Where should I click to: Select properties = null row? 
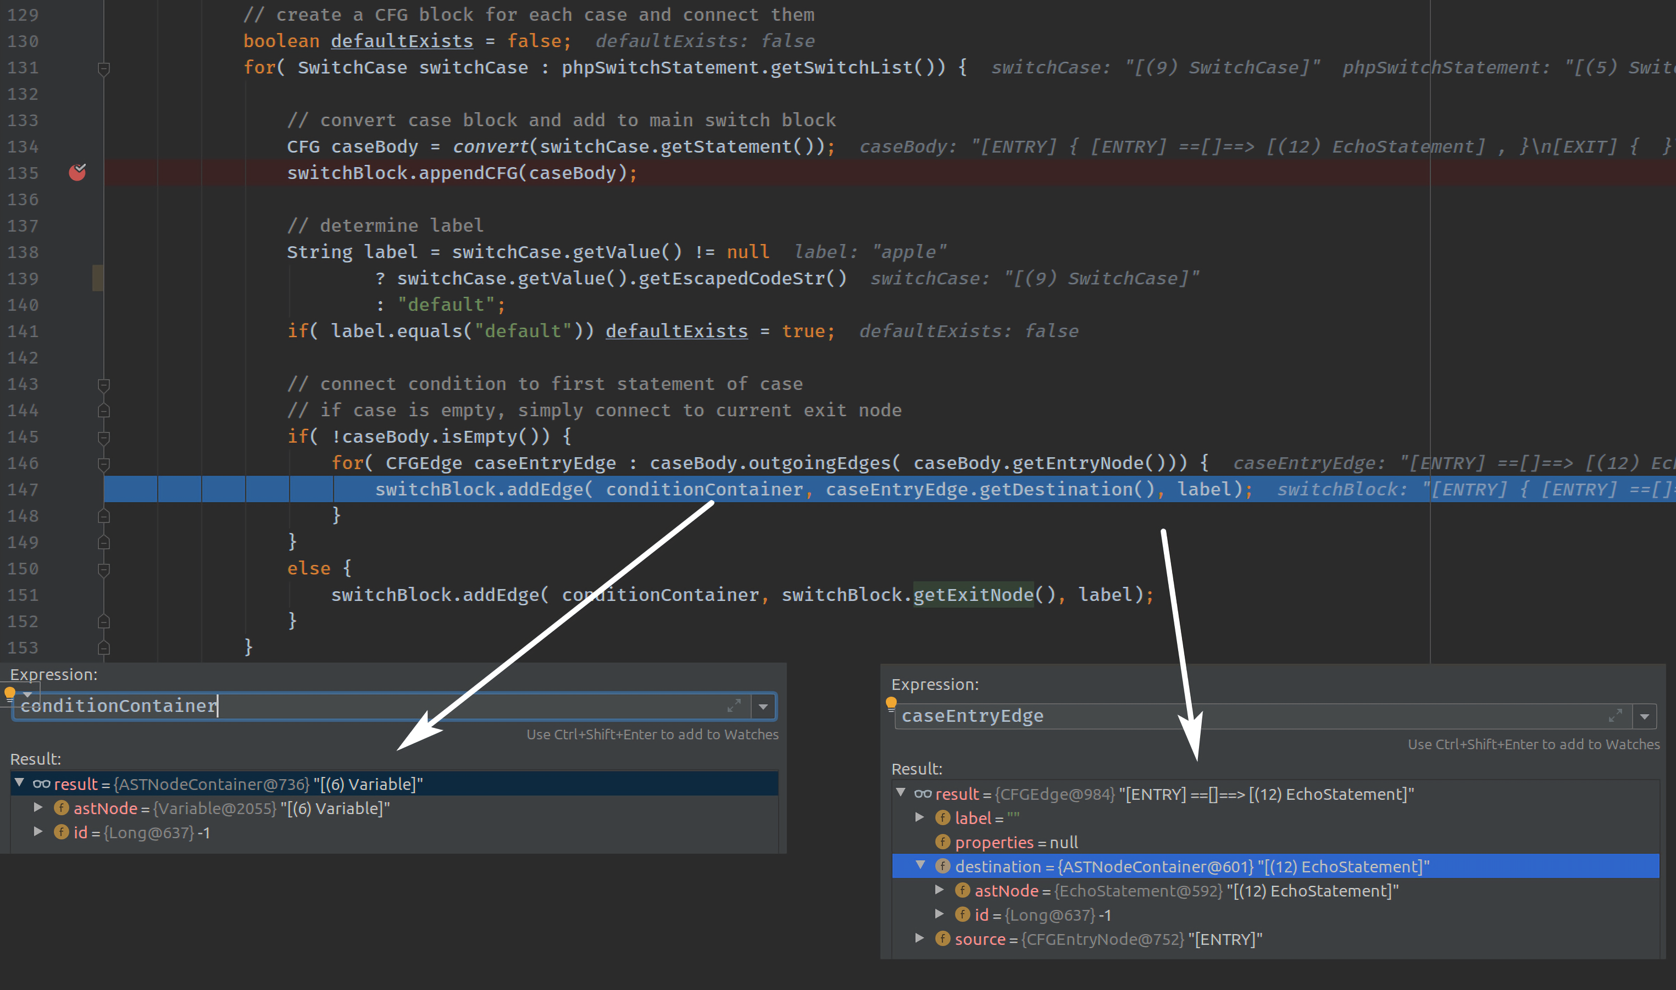coord(1275,842)
